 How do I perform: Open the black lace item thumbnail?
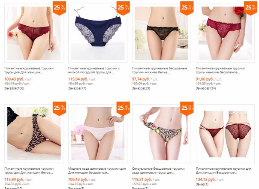[x=162, y=33]
